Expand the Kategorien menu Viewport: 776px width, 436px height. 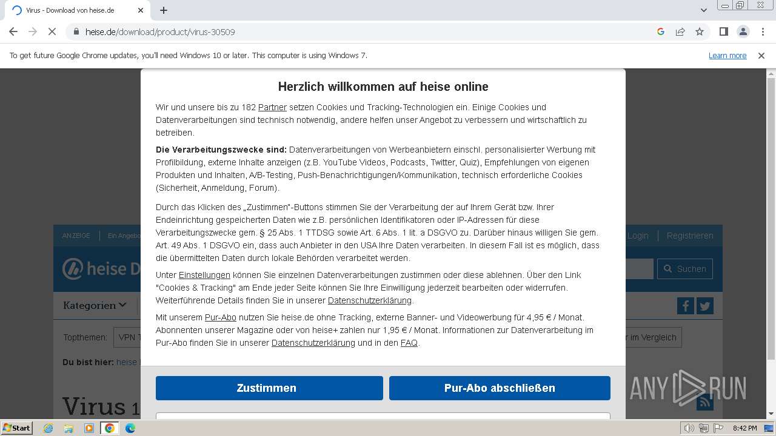(x=95, y=306)
